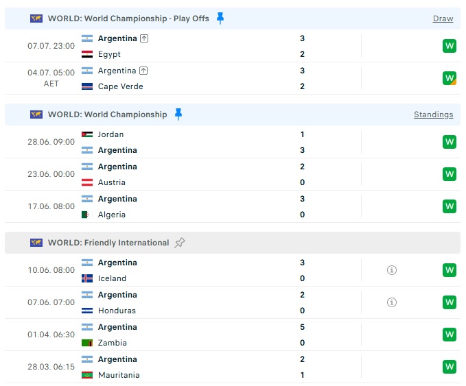This screenshot has height=386, width=466.
Task: Select the WORLD: Friendly International header
Action: pos(233,243)
